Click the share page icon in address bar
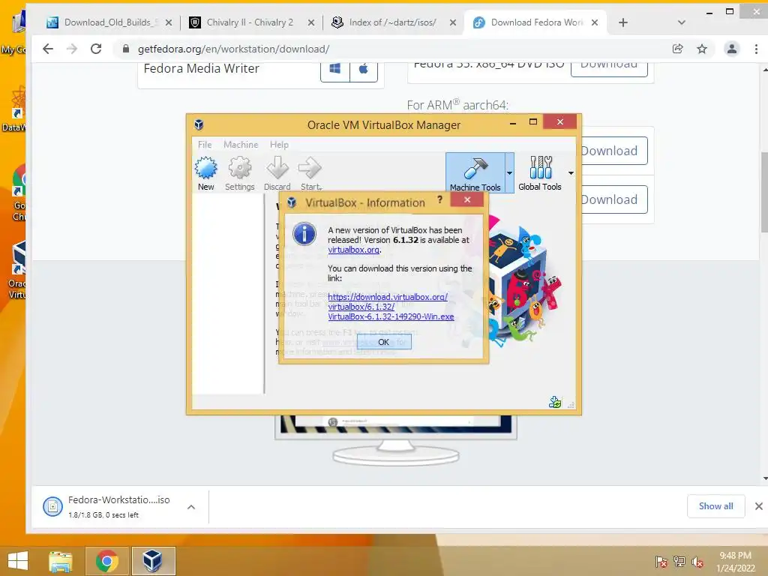 pos(678,49)
